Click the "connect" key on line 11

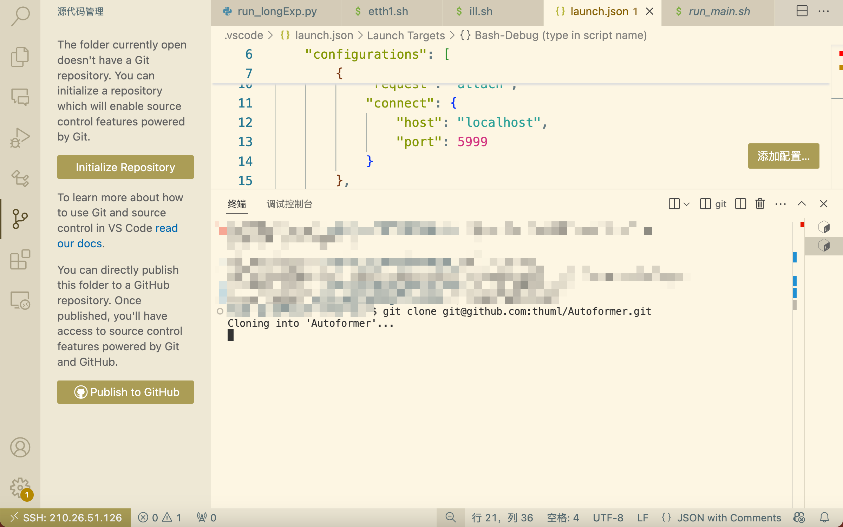(400, 103)
